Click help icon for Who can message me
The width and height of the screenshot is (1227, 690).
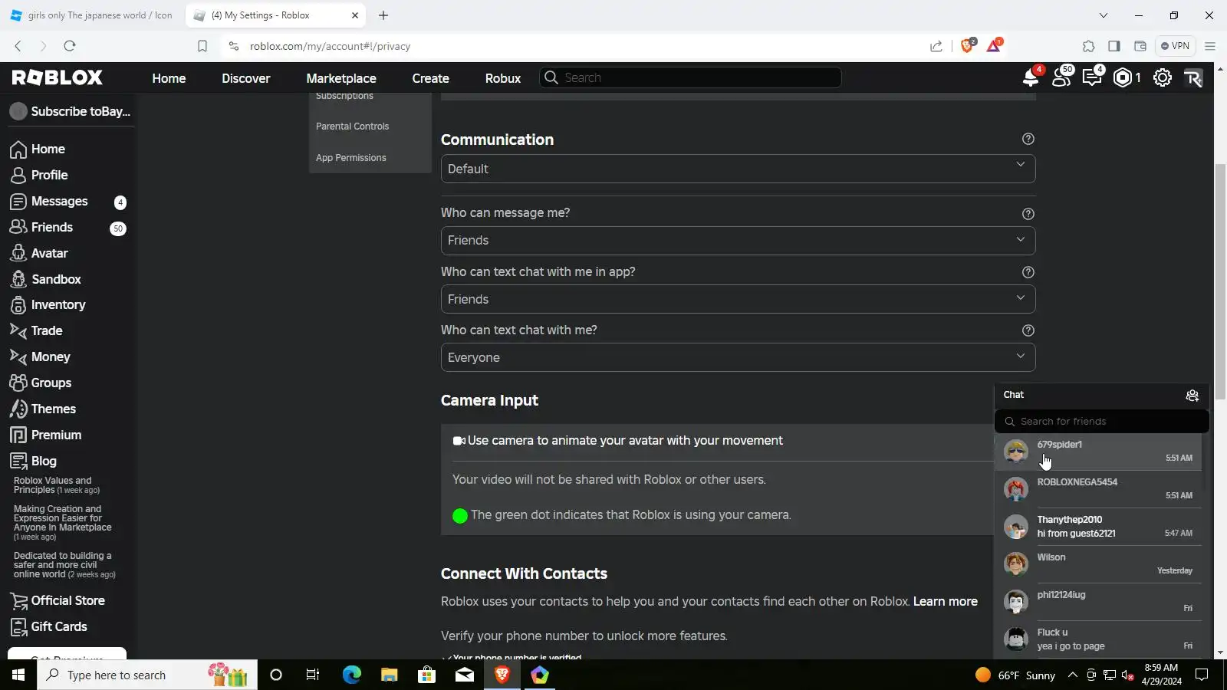tap(1028, 214)
